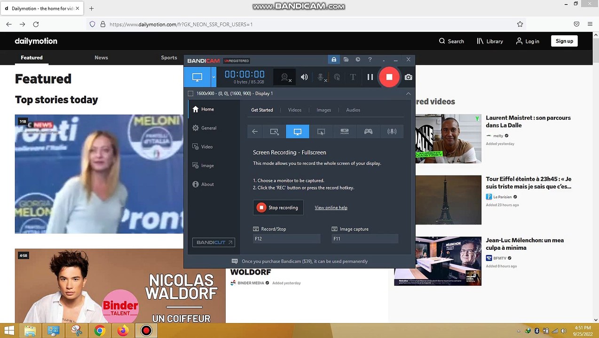599x338 pixels.
Task: Reload the page in Firefox
Action: tap(36, 24)
